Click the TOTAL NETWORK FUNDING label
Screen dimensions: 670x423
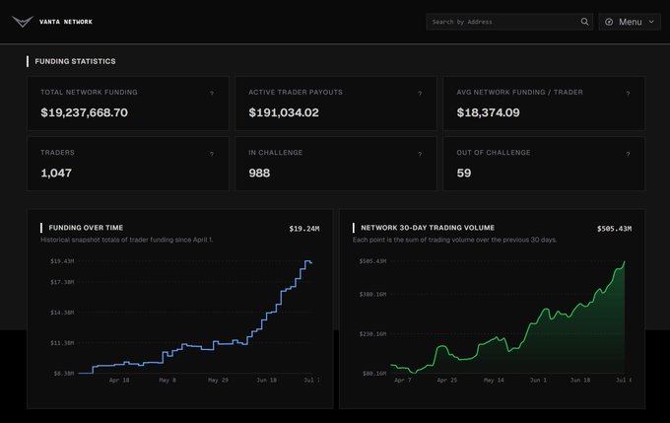tap(89, 92)
